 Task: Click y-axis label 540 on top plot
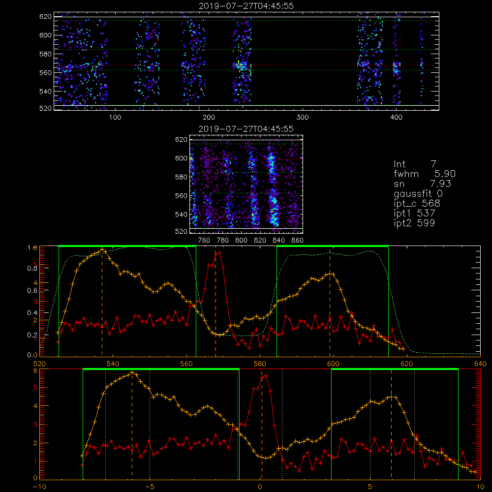pos(45,92)
